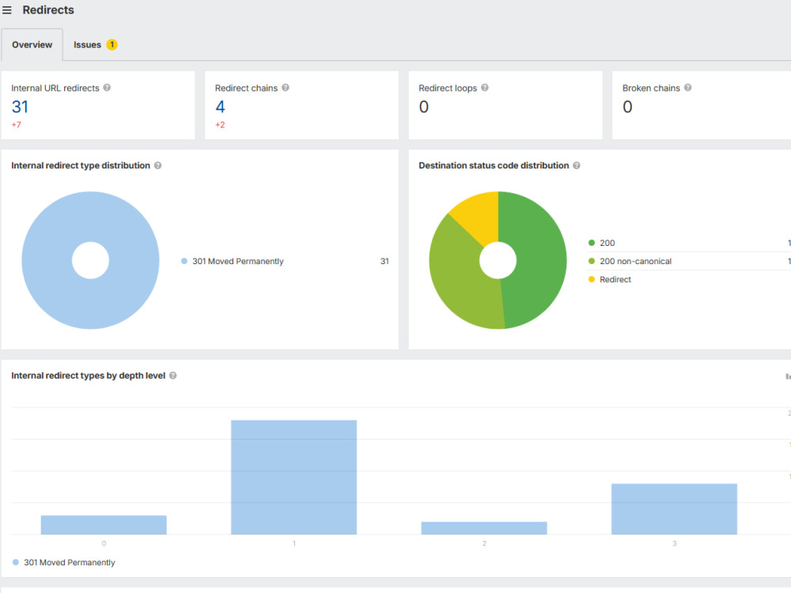
Task: Click the 0 redirect loops value
Action: click(x=424, y=107)
